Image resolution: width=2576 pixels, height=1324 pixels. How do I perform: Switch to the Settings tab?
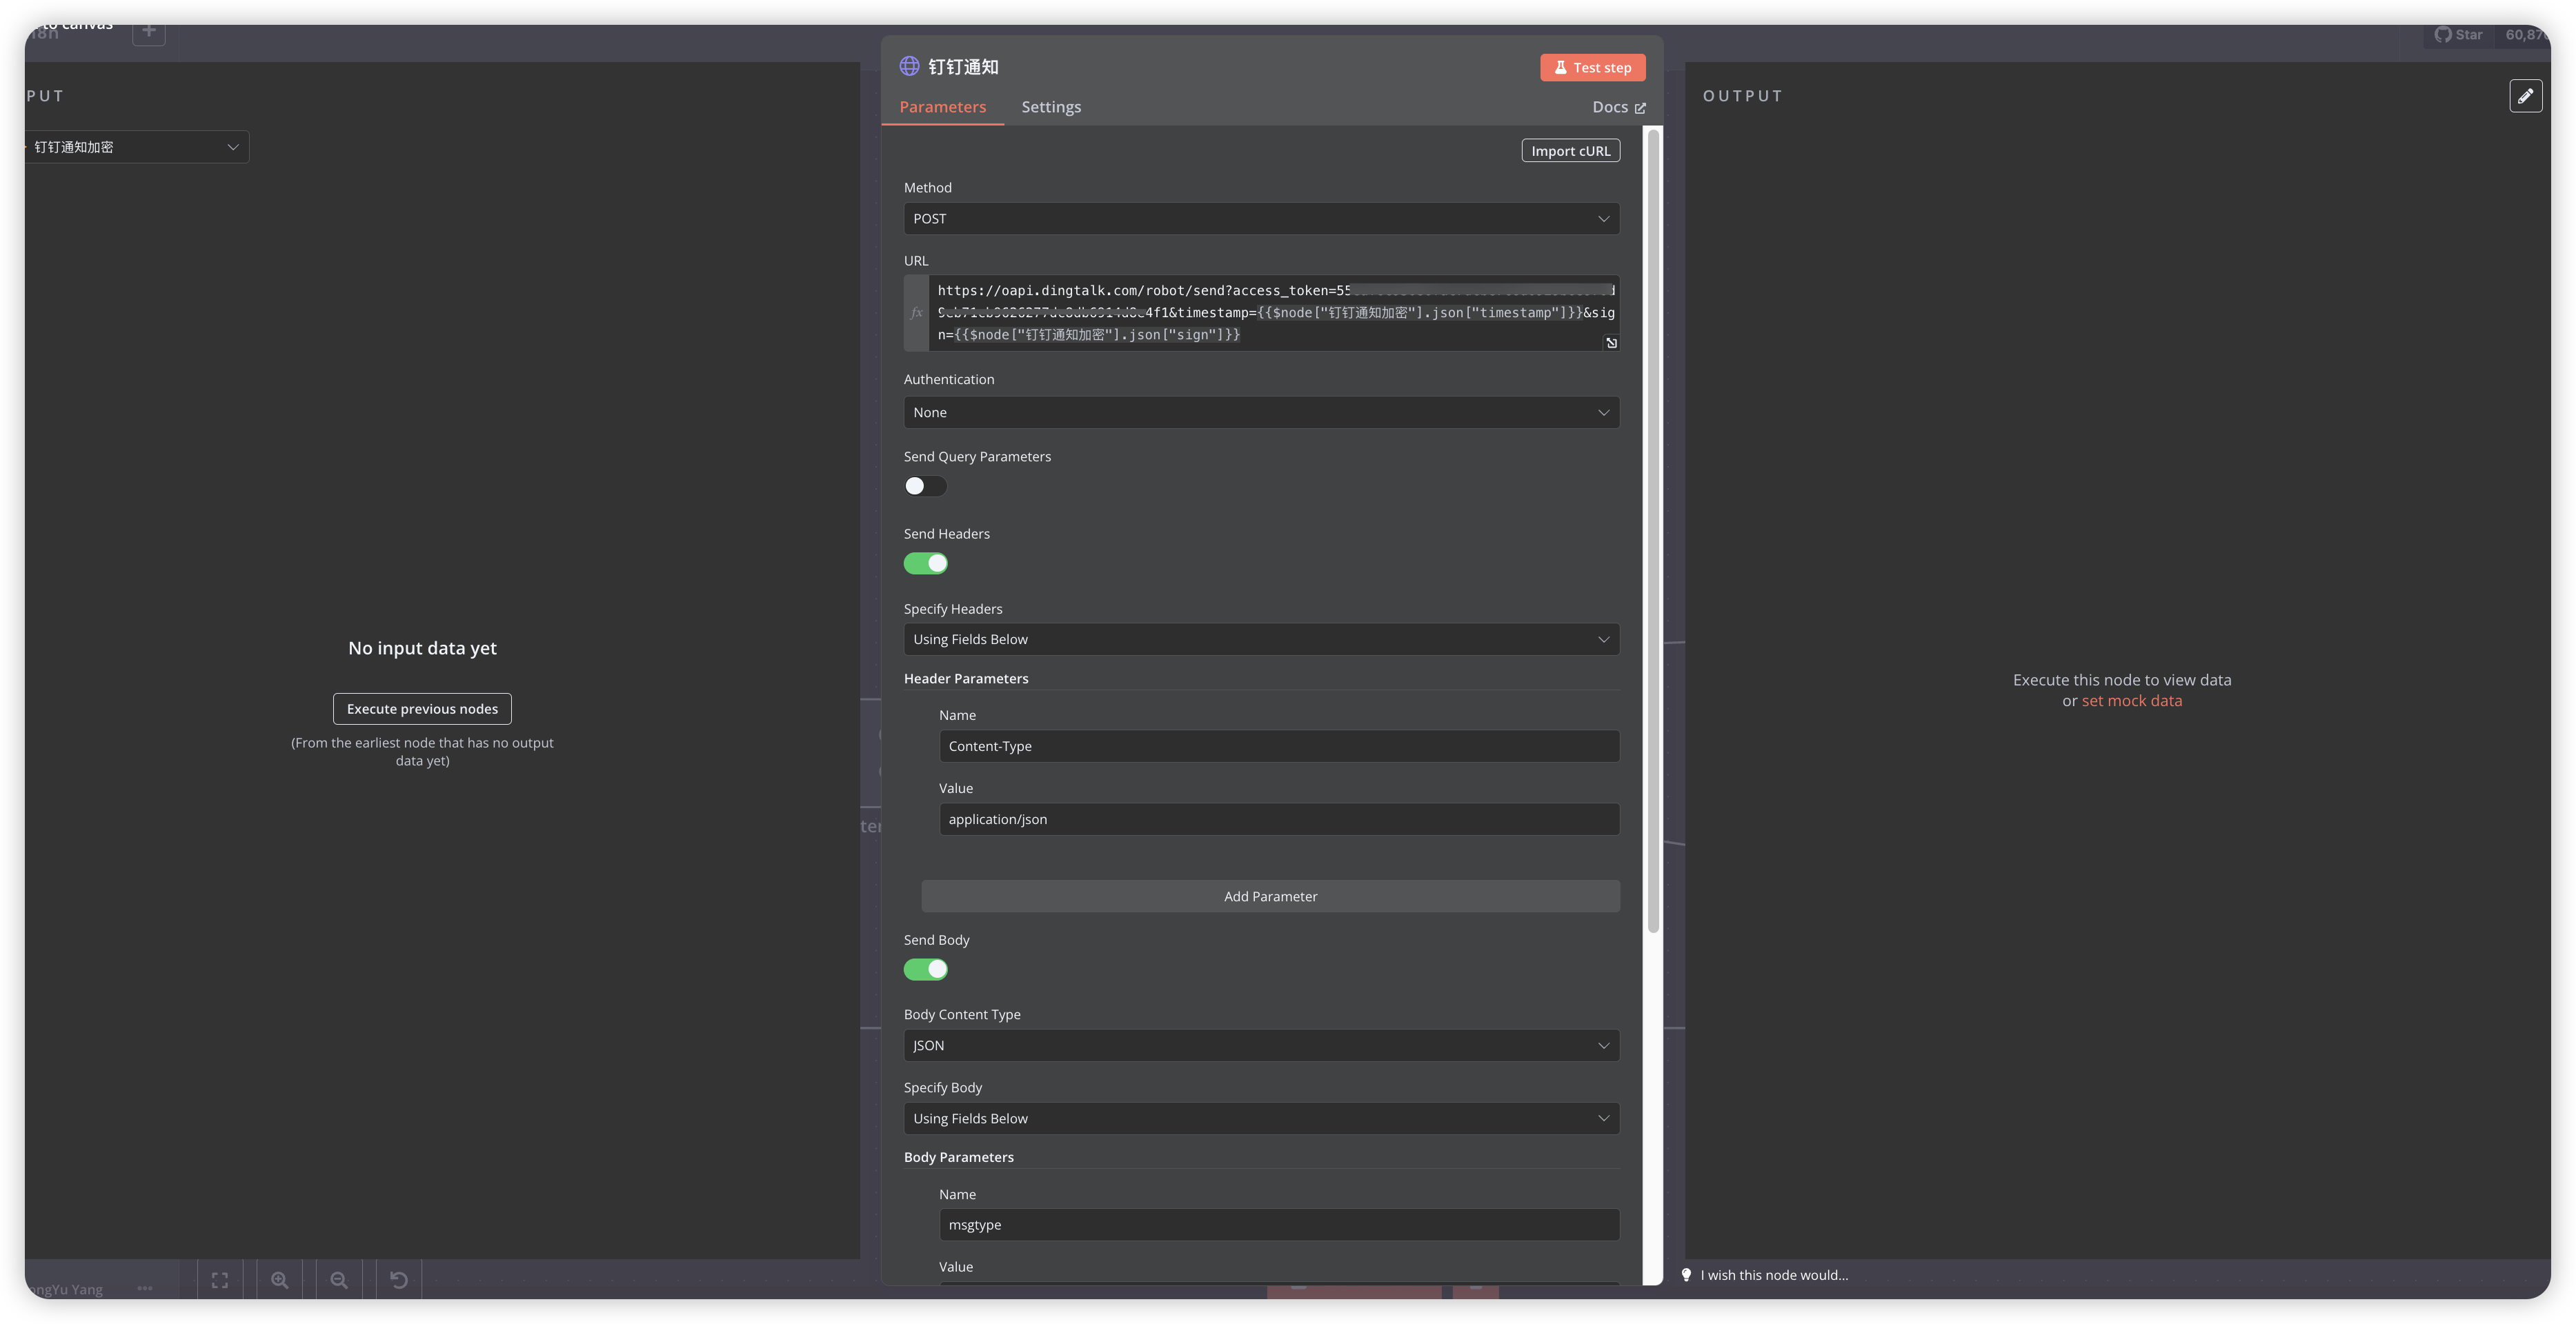(1050, 107)
